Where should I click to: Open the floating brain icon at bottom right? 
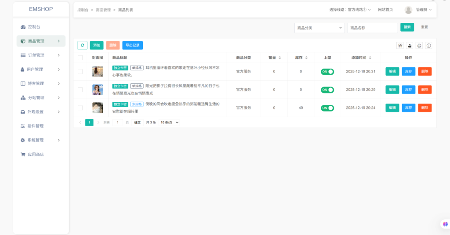445,224
